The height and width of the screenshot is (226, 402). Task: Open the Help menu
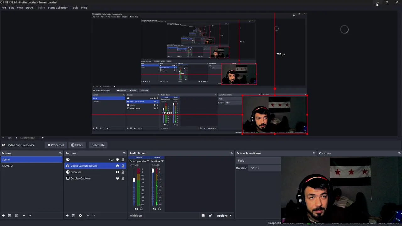(84, 8)
